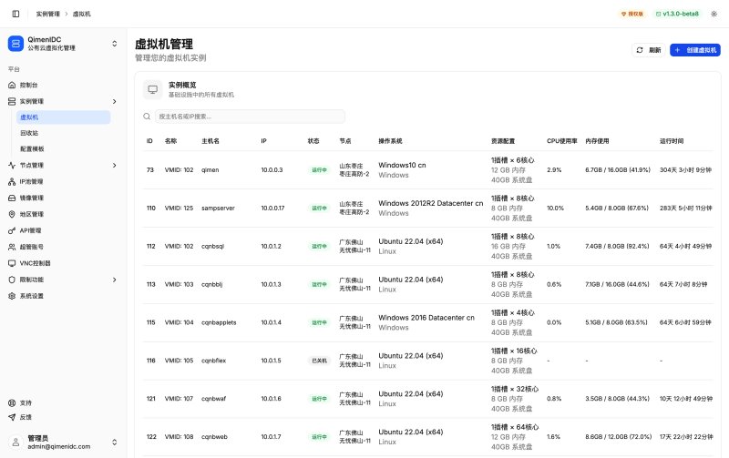729x458 pixels.
Task: Click the 运行中 status badge of qimen
Action: pyautogui.click(x=320, y=170)
